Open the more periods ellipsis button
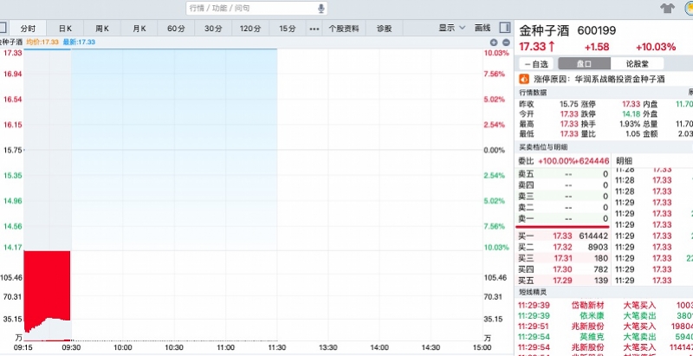 tap(314, 29)
